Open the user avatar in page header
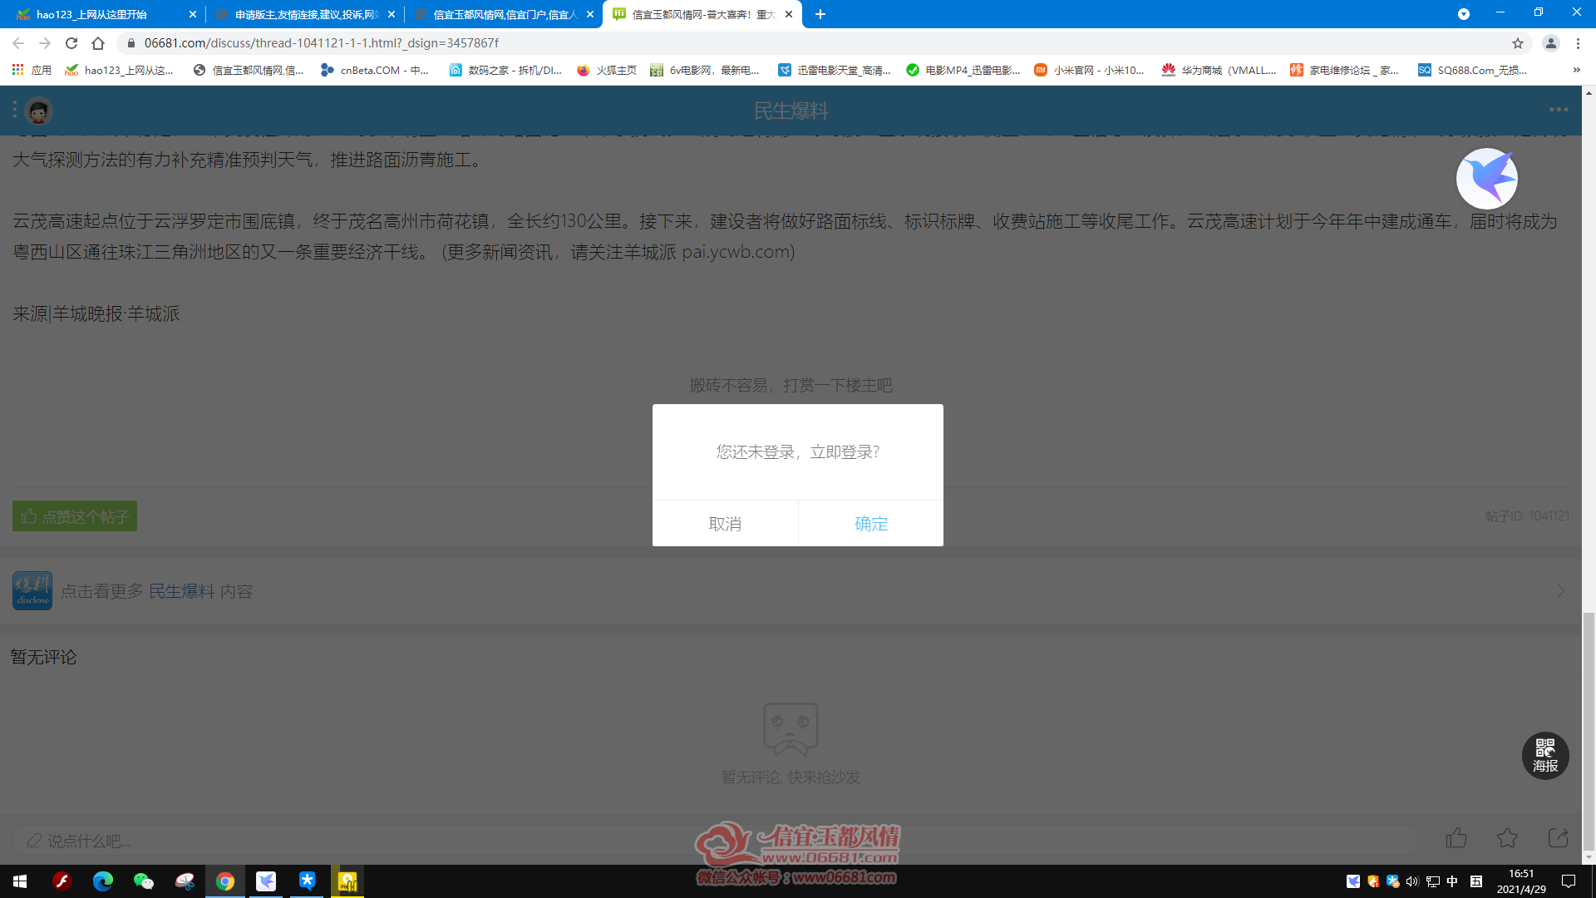Image resolution: width=1596 pixels, height=898 pixels. coord(38,111)
